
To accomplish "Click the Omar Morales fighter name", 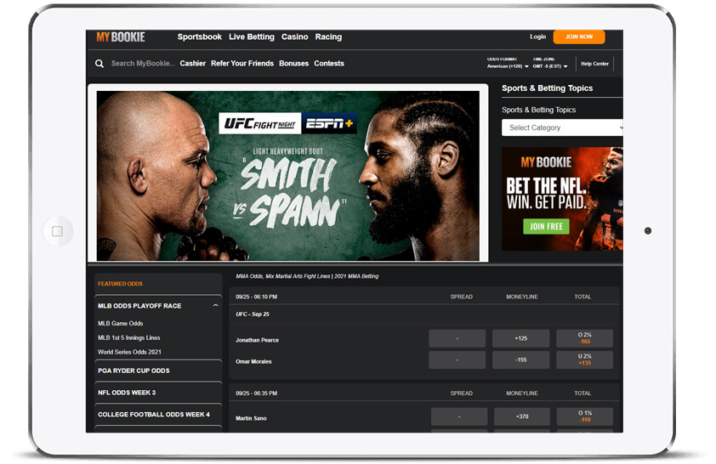I will tap(253, 362).
